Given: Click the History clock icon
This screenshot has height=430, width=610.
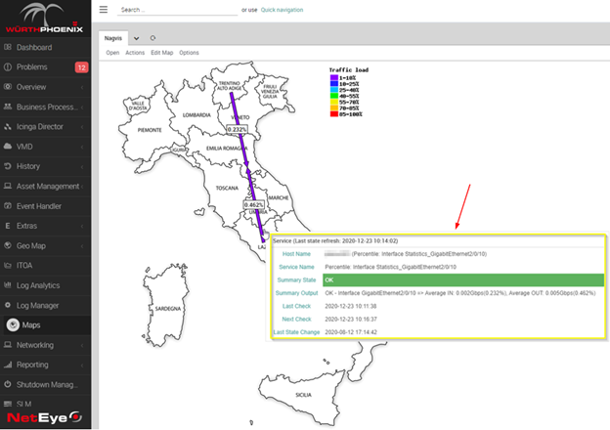Looking at the screenshot, I should (x=8, y=166).
